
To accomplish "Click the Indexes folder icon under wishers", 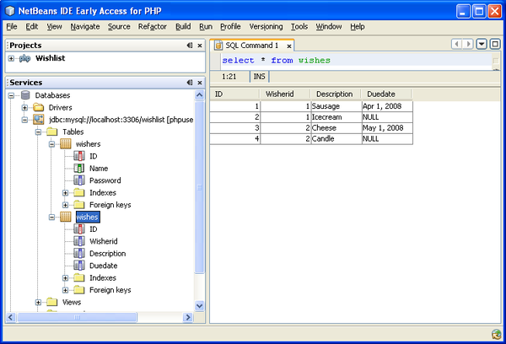I will point(79,192).
